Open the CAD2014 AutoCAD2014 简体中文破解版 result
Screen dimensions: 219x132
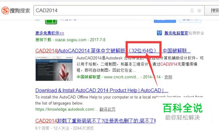(x=113, y=51)
